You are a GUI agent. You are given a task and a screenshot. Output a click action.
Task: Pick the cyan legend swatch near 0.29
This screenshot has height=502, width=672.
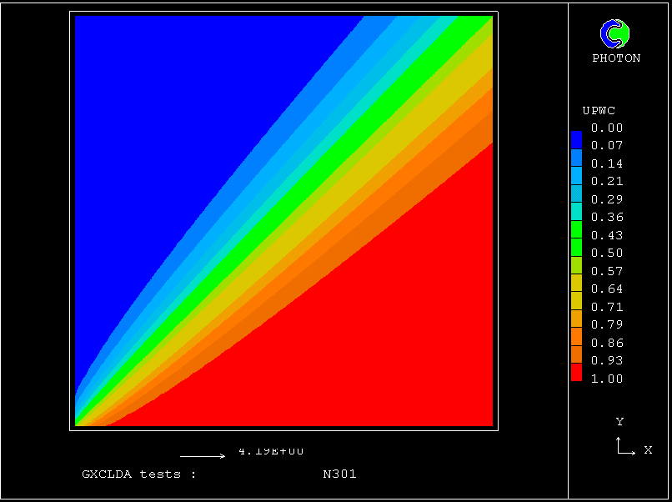tap(576, 195)
